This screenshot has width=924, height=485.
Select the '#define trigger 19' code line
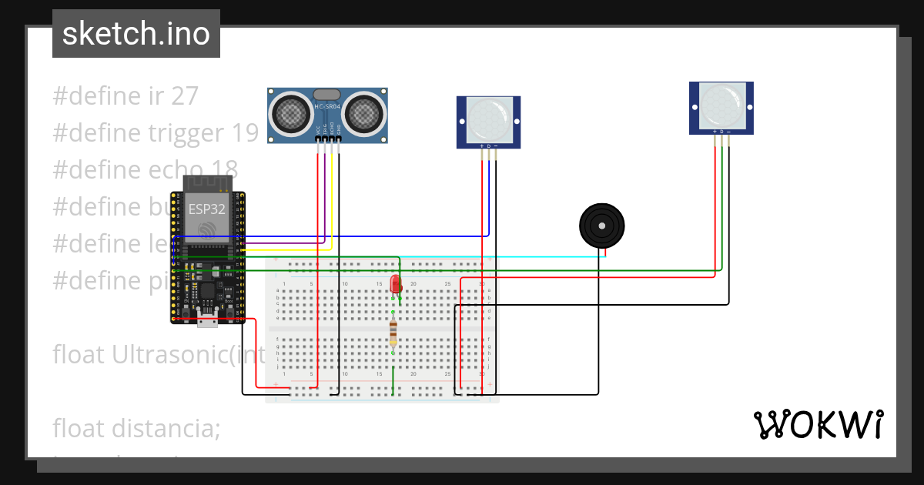click(155, 132)
